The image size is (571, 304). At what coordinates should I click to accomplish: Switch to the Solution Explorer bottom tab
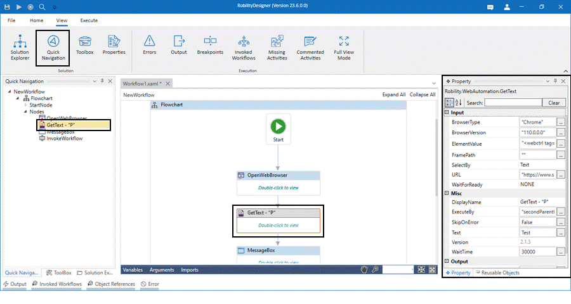pos(95,272)
